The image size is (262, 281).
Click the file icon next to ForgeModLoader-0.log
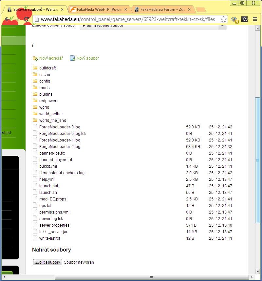[x=35, y=127]
